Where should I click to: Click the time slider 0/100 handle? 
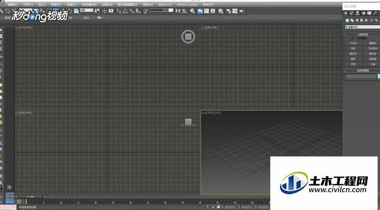click(30, 197)
